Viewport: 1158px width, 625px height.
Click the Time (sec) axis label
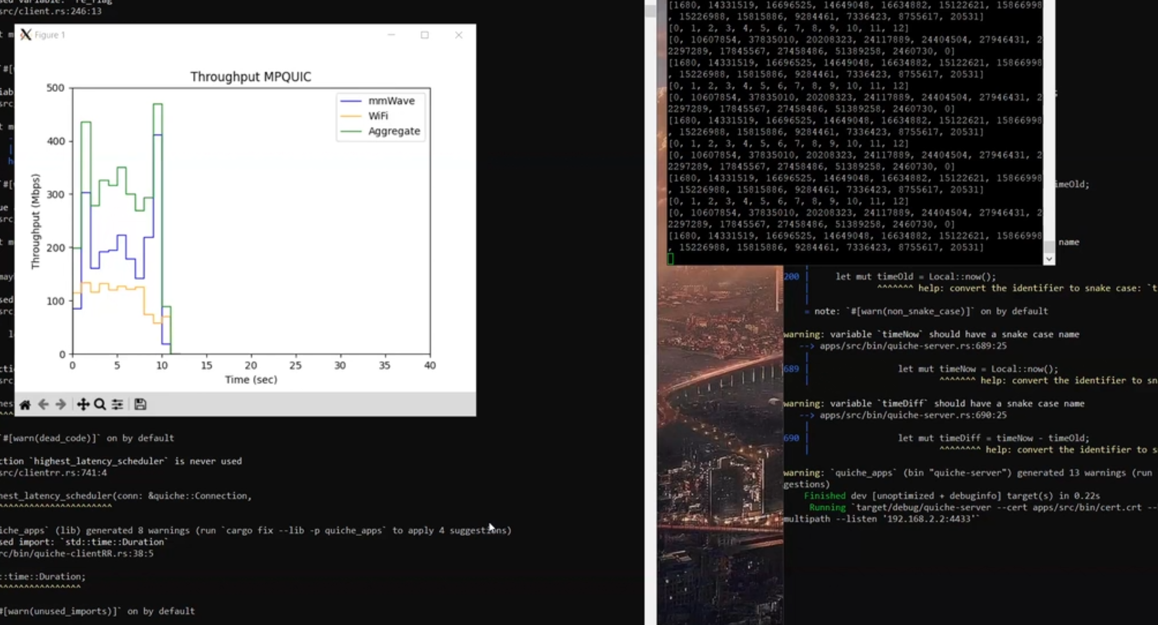(x=251, y=380)
